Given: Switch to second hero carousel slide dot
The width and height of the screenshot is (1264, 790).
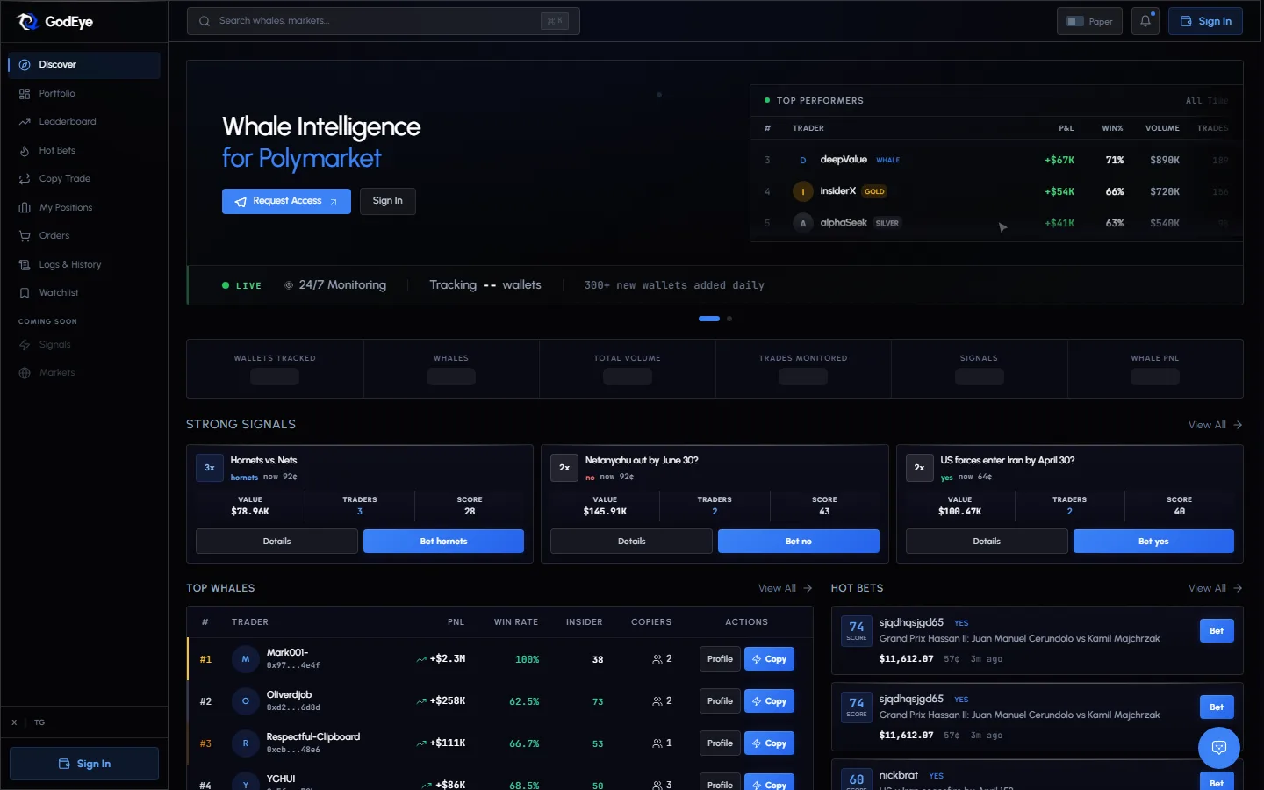Looking at the screenshot, I should click(x=729, y=319).
